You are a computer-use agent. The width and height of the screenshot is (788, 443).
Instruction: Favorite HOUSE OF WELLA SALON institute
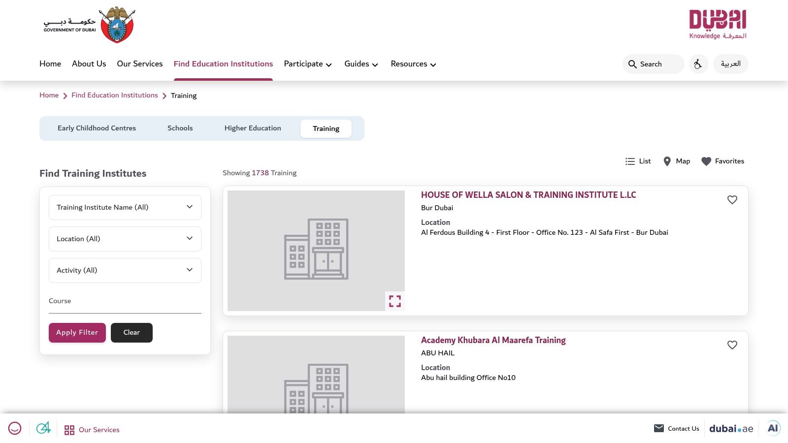pyautogui.click(x=732, y=200)
